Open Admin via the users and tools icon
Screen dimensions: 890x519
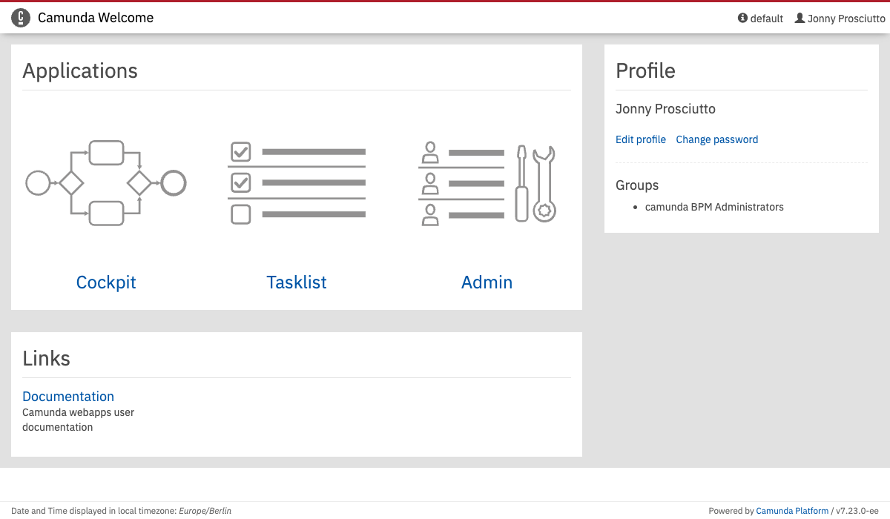pyautogui.click(x=487, y=182)
